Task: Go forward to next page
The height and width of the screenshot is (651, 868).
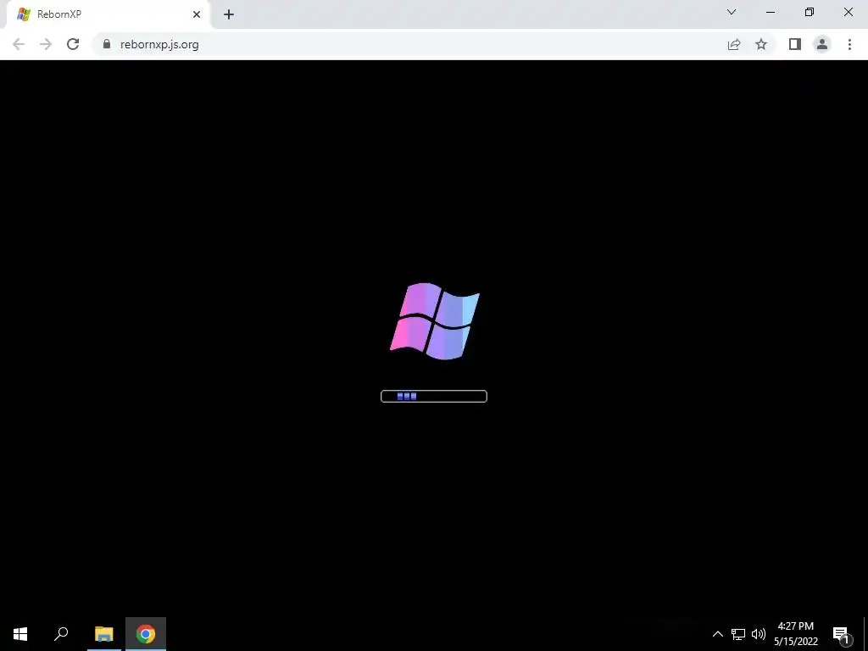Action: 46,44
